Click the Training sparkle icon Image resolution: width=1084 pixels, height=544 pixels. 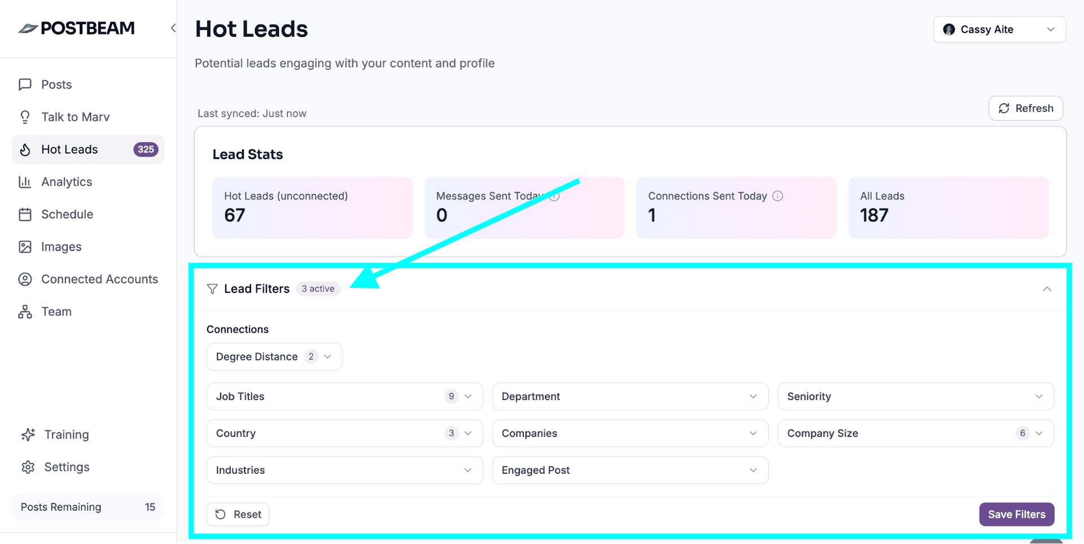point(28,434)
